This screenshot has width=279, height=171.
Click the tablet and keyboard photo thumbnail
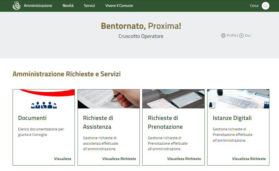[x=173, y=99]
